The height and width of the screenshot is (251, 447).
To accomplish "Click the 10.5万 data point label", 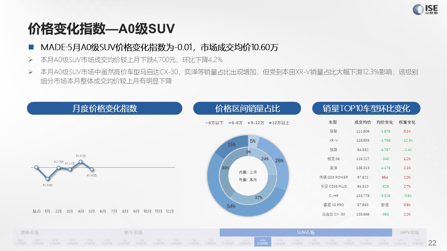I will pyautogui.click(x=70, y=163).
